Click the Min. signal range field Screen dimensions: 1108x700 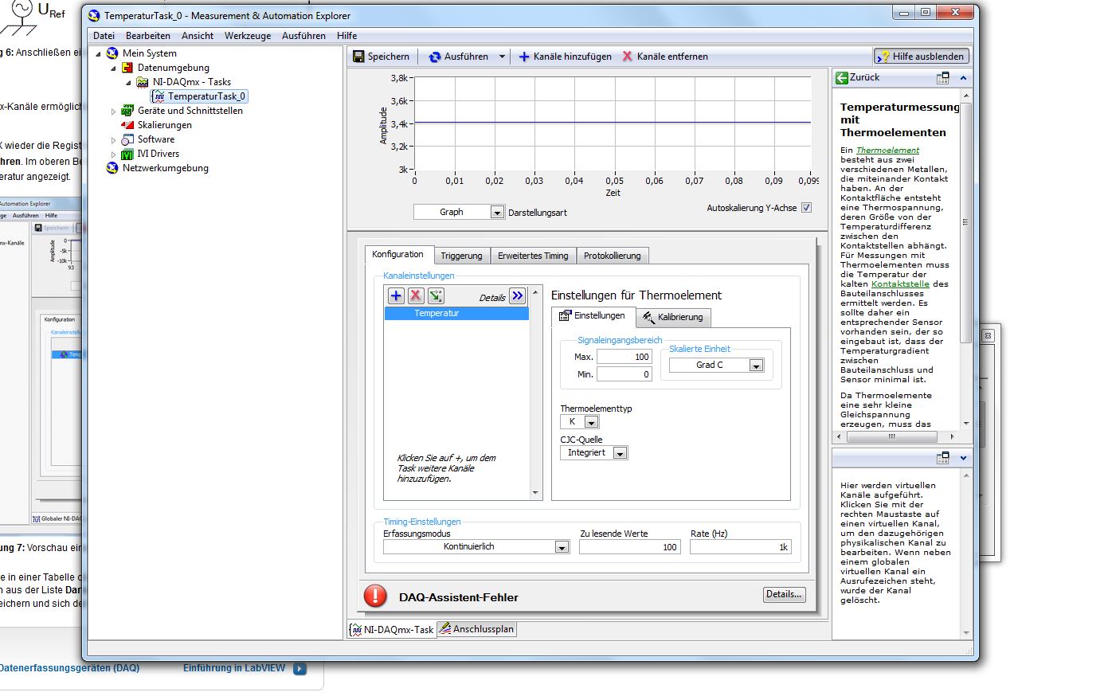(624, 374)
